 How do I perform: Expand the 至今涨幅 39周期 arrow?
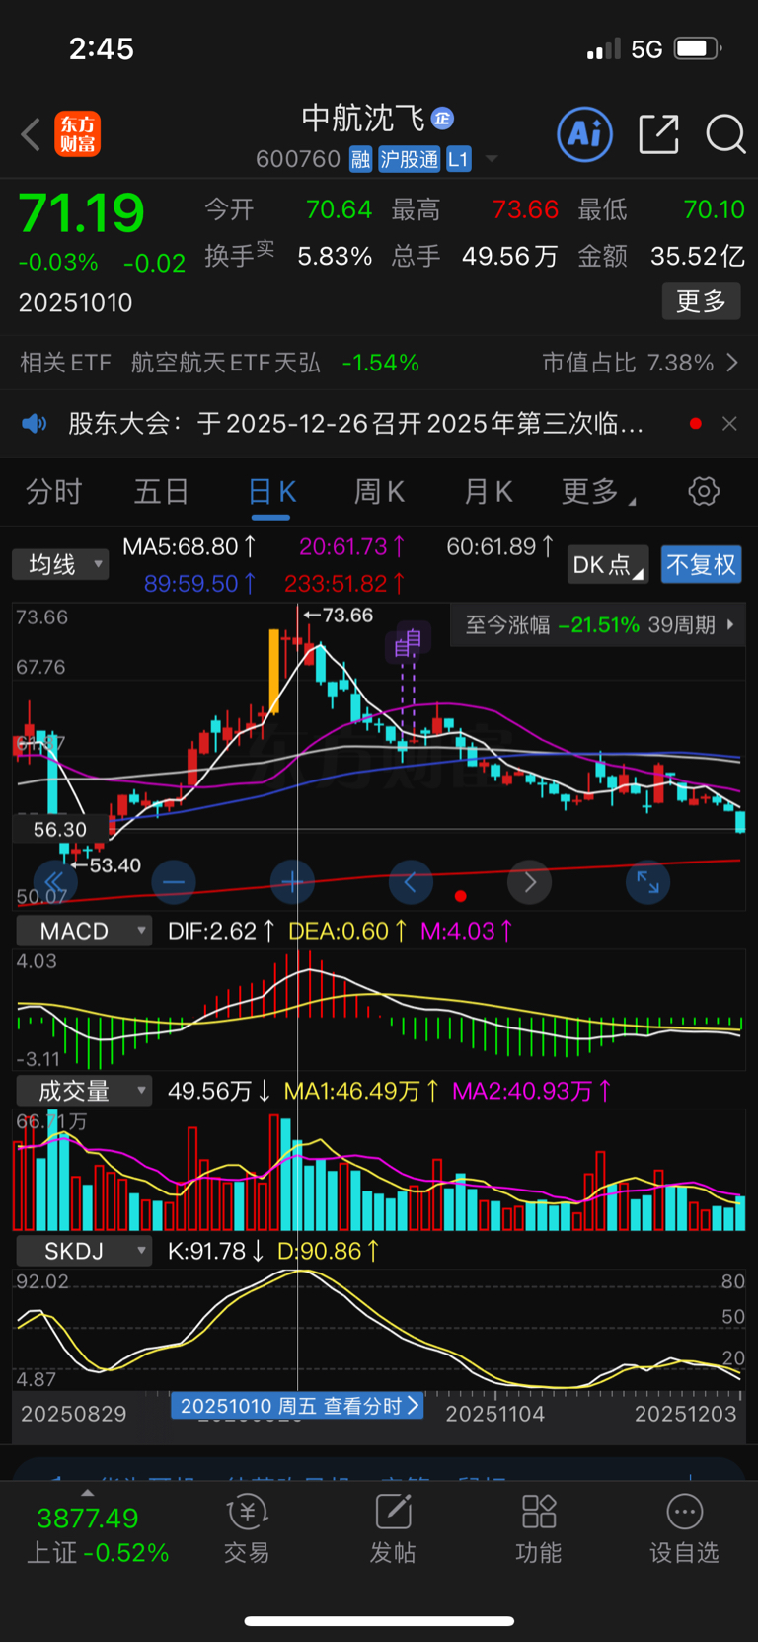[730, 624]
